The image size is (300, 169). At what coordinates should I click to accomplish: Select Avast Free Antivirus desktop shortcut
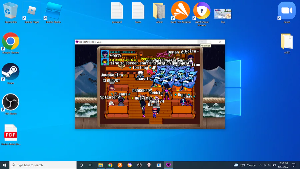pos(180,13)
